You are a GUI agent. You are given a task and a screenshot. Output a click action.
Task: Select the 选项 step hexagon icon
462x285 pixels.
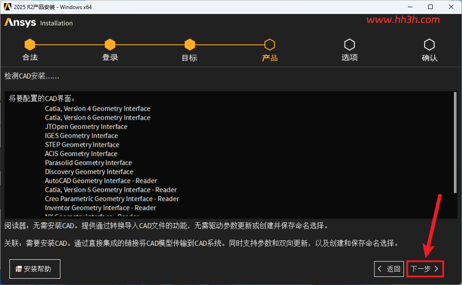(x=350, y=45)
